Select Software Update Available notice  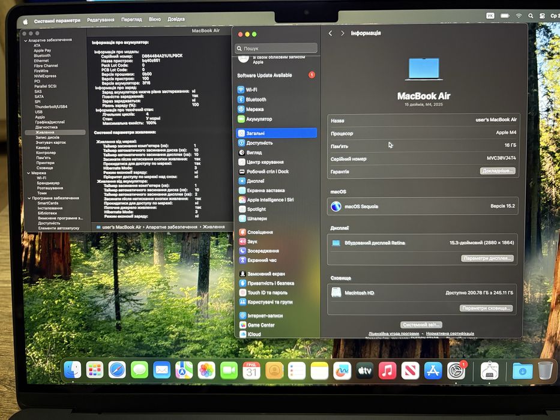tap(276, 76)
